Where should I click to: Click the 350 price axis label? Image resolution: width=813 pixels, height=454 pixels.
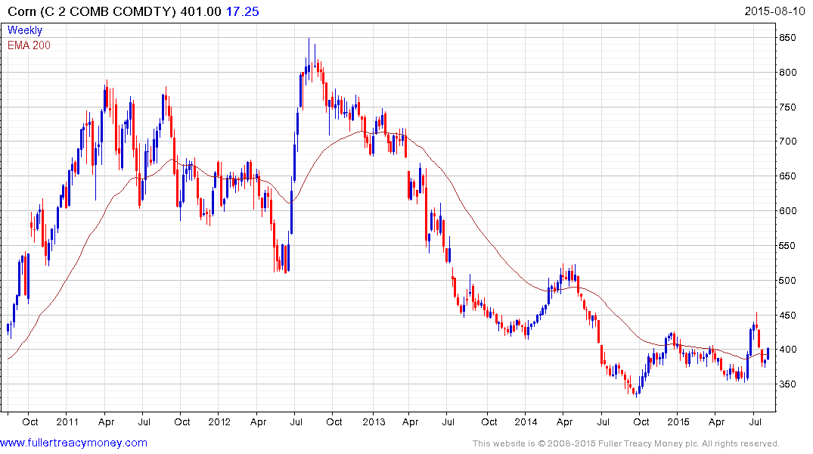(x=787, y=384)
